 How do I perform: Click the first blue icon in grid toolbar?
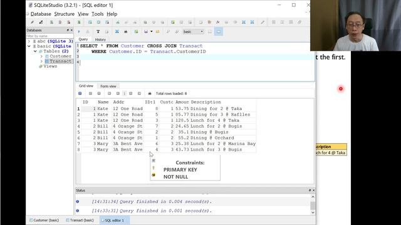80,94
